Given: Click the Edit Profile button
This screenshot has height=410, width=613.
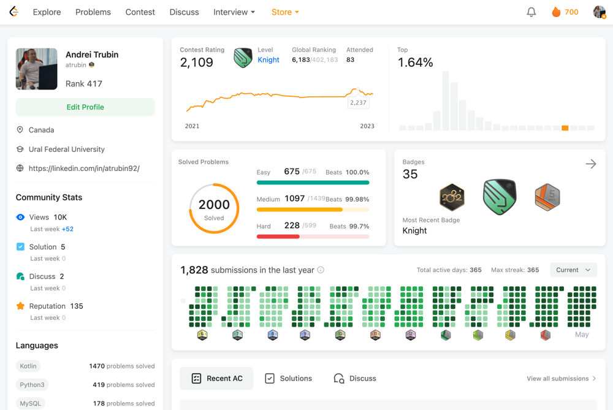Looking at the screenshot, I should coord(85,107).
